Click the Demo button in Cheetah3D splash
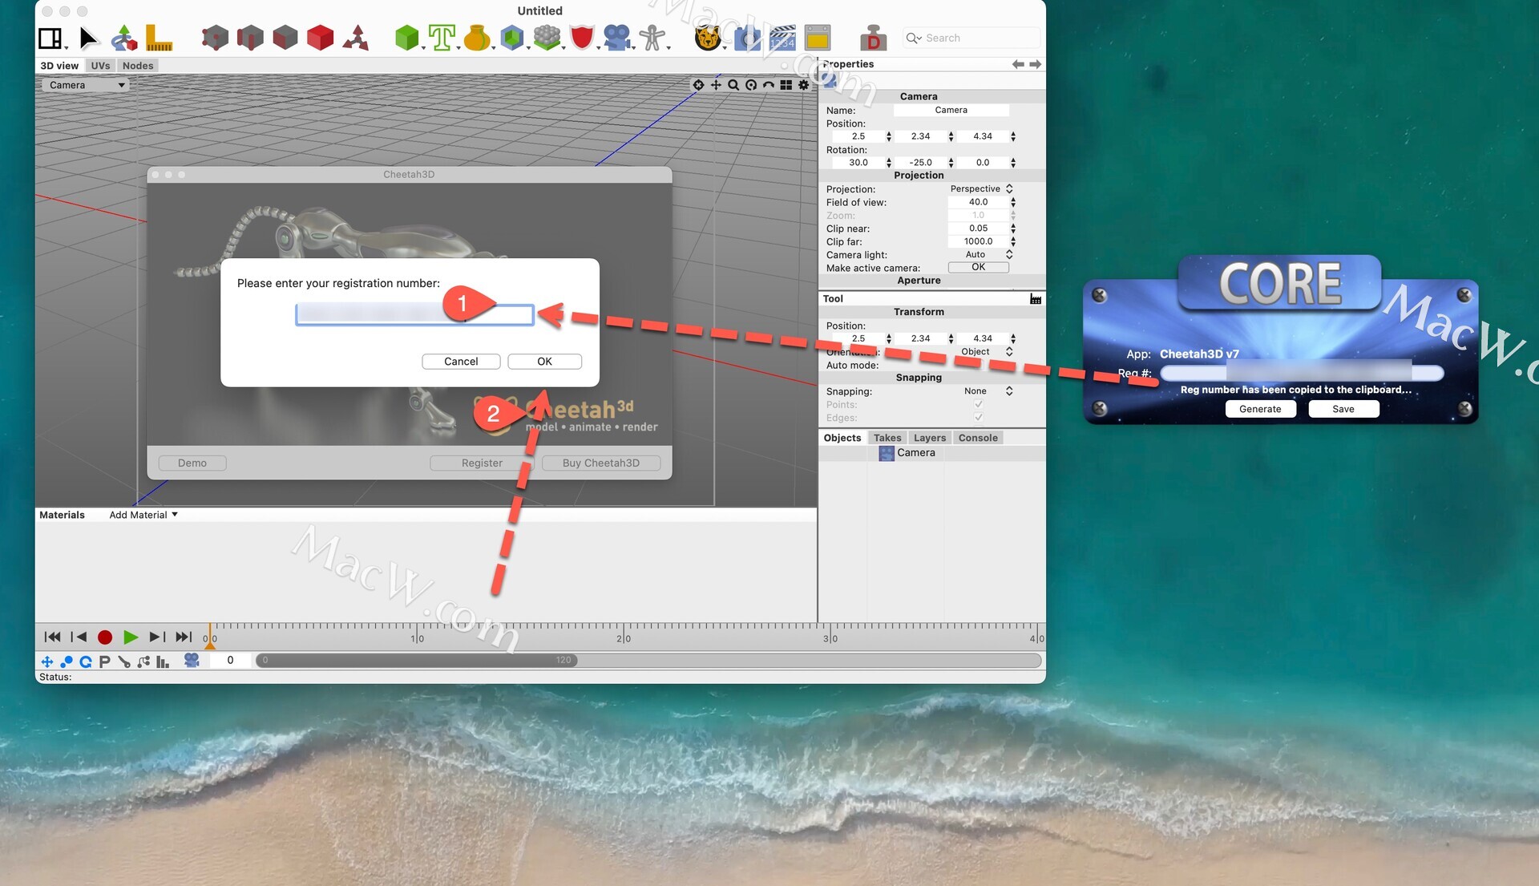 [192, 463]
